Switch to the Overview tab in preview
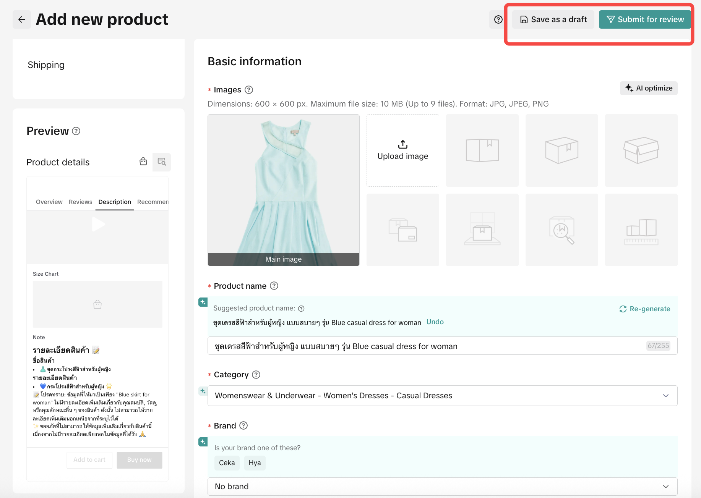Viewport: 701px width, 498px height. tap(49, 202)
